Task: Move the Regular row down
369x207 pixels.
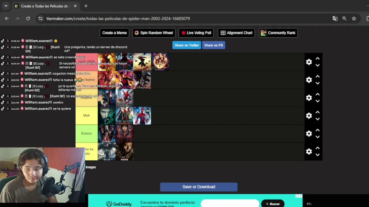Action: (317, 101)
